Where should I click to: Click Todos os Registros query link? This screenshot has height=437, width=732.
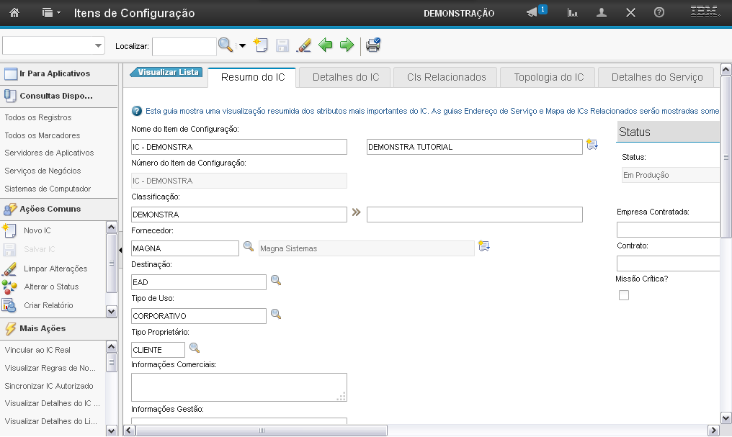click(x=38, y=117)
